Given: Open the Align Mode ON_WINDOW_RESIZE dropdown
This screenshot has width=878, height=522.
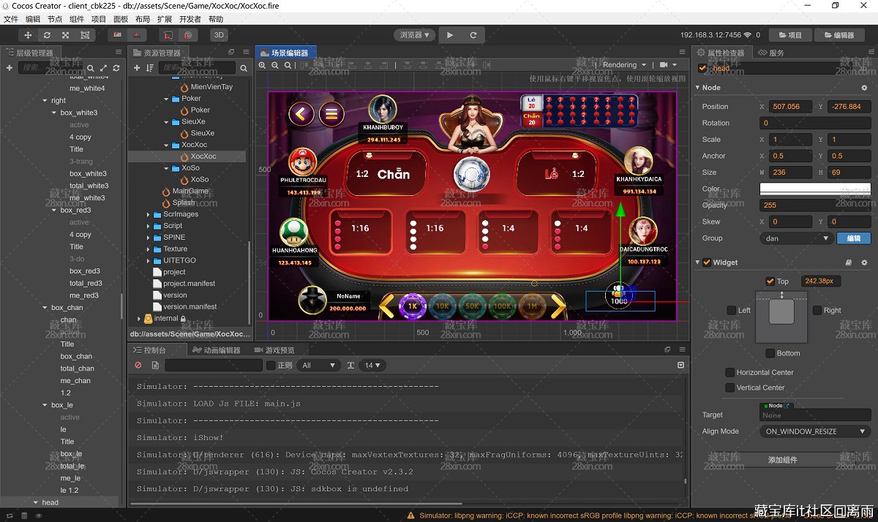Looking at the screenshot, I should pyautogui.click(x=815, y=431).
